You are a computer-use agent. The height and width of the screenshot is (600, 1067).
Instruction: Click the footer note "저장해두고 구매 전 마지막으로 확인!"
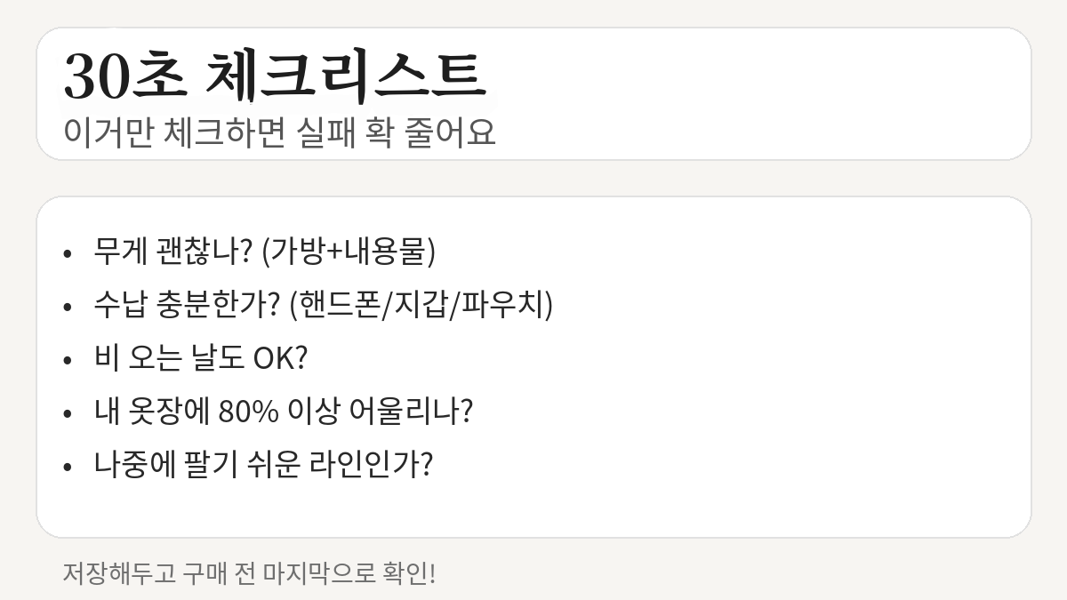point(249,572)
